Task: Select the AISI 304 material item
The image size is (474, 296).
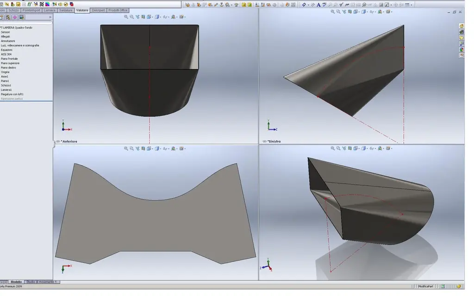Action: [x=6, y=55]
